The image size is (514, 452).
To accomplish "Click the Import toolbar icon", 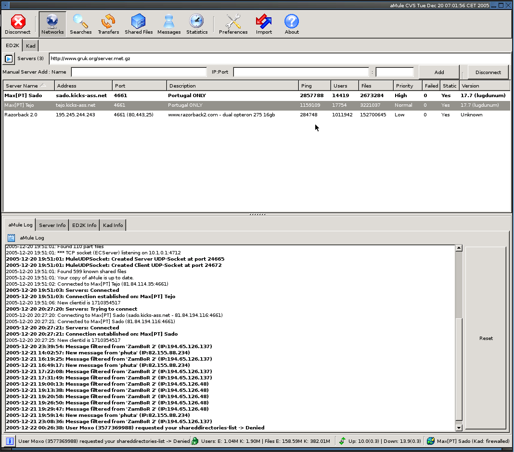I will 264,25.
